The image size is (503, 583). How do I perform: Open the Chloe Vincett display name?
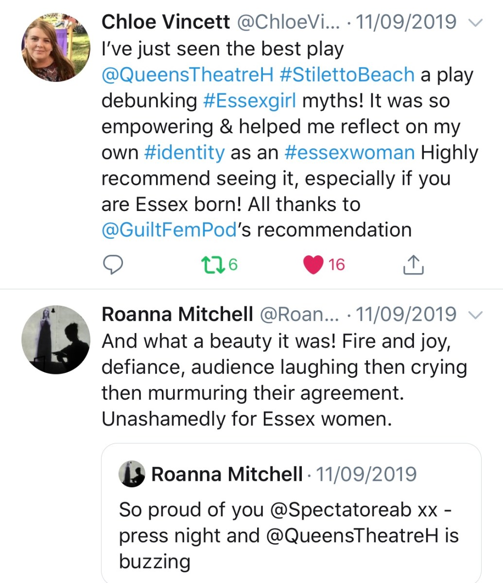(x=165, y=22)
